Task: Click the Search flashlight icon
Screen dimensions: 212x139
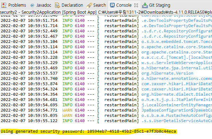Action: (89, 5)
